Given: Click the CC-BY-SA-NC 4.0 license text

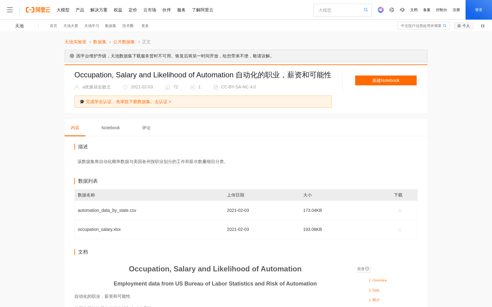Looking at the screenshot, I should pyautogui.click(x=238, y=87).
